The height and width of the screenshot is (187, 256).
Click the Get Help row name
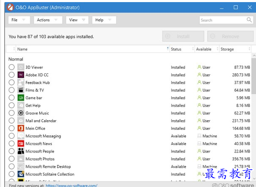[x=33, y=105]
